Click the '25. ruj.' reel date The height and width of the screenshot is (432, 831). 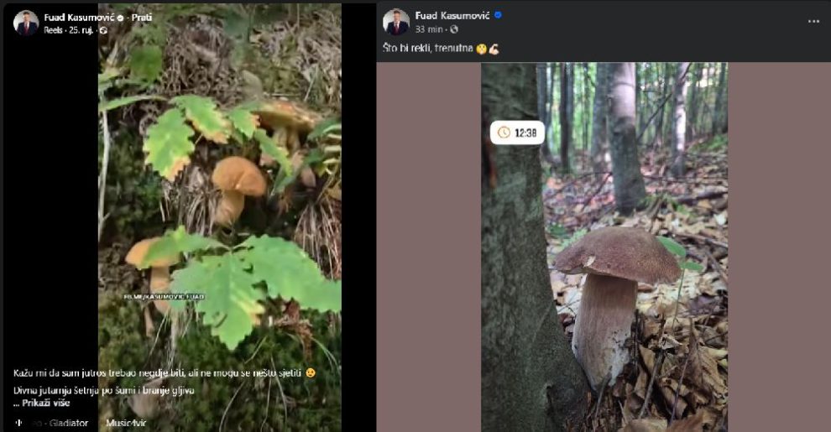point(81,30)
